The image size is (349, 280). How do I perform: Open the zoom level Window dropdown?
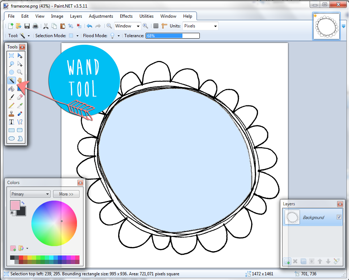127,26
